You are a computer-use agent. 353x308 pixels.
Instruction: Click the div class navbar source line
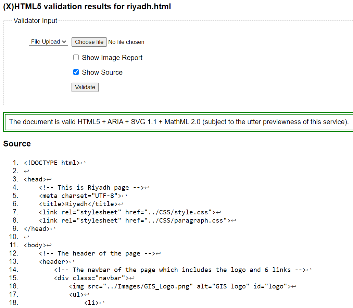91,278
